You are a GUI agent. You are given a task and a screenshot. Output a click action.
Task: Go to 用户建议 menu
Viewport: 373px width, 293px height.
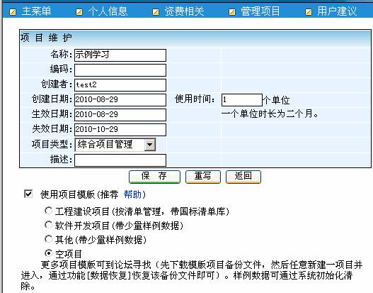pyautogui.click(x=337, y=11)
